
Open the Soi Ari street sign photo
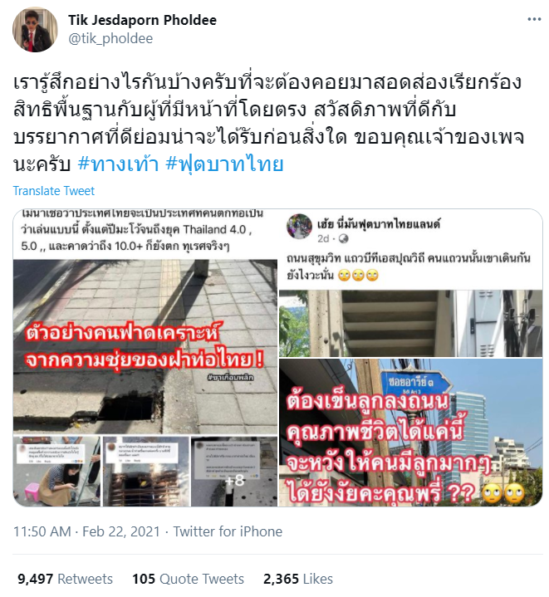click(411, 433)
